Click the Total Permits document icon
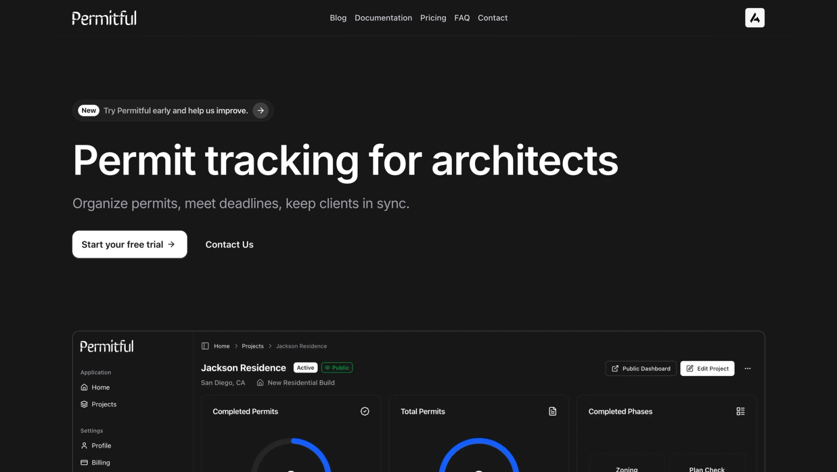Viewport: 837px width, 472px height. tap(552, 411)
